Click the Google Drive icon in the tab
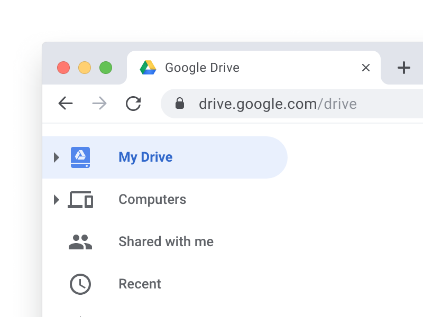Image resolution: width=423 pixels, height=317 pixels. tap(148, 68)
